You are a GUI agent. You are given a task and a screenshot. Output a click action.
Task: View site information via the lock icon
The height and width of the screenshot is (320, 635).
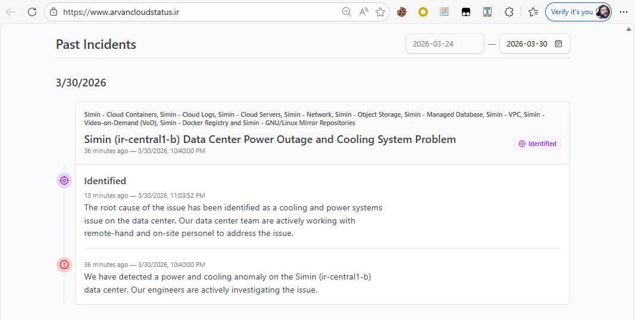pos(53,12)
